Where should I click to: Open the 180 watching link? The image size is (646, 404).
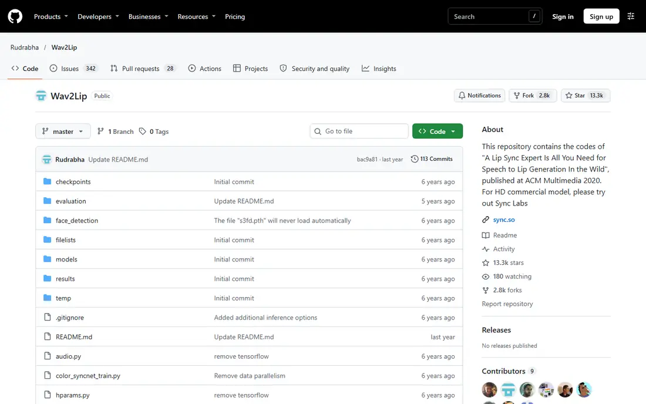[512, 277]
